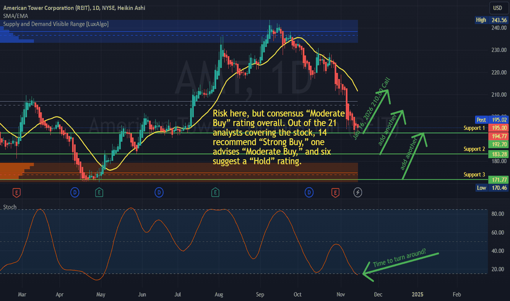The image size is (510, 301).
Task: Click the green 183.28 price label
Action: coord(499,154)
